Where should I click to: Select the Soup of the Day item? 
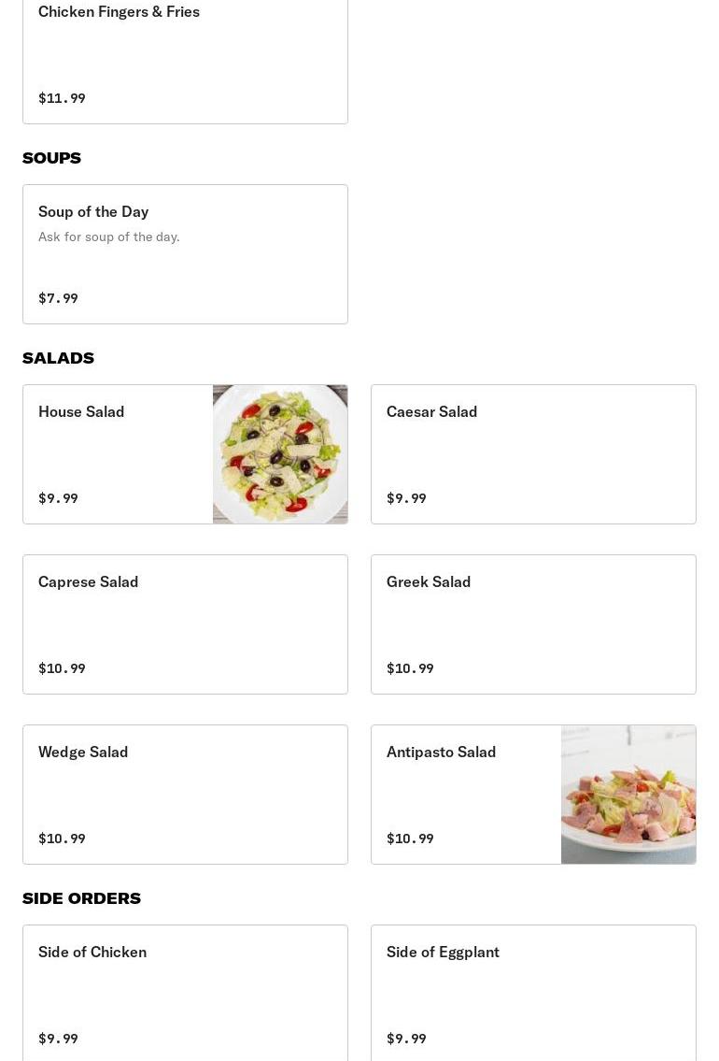93,211
